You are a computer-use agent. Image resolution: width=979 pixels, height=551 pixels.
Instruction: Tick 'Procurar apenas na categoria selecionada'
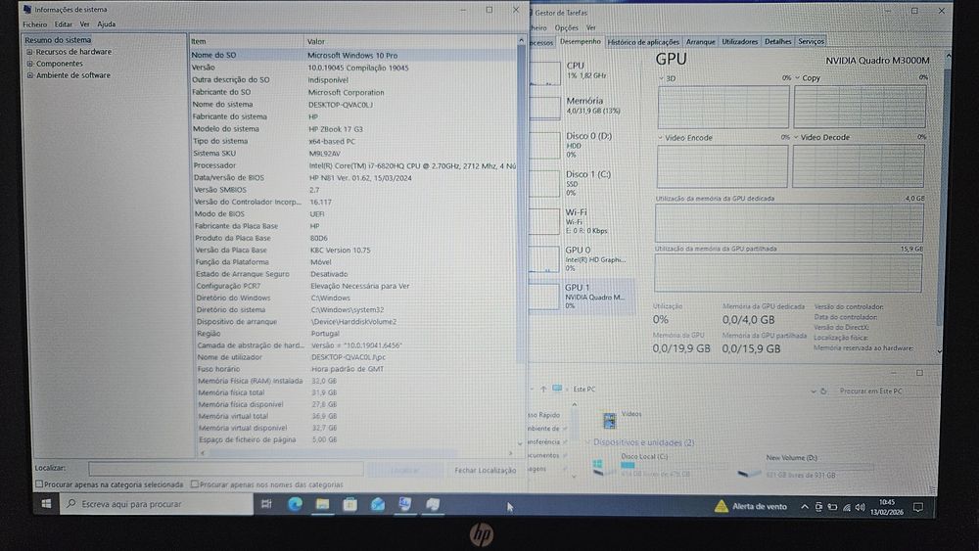(39, 484)
